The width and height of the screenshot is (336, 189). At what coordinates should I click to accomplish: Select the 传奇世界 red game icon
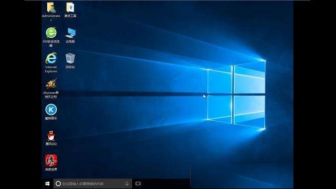click(x=51, y=161)
